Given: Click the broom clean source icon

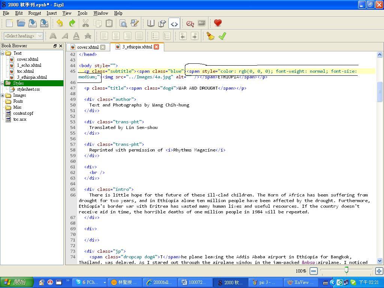Looking at the screenshot, I should [210, 36].
